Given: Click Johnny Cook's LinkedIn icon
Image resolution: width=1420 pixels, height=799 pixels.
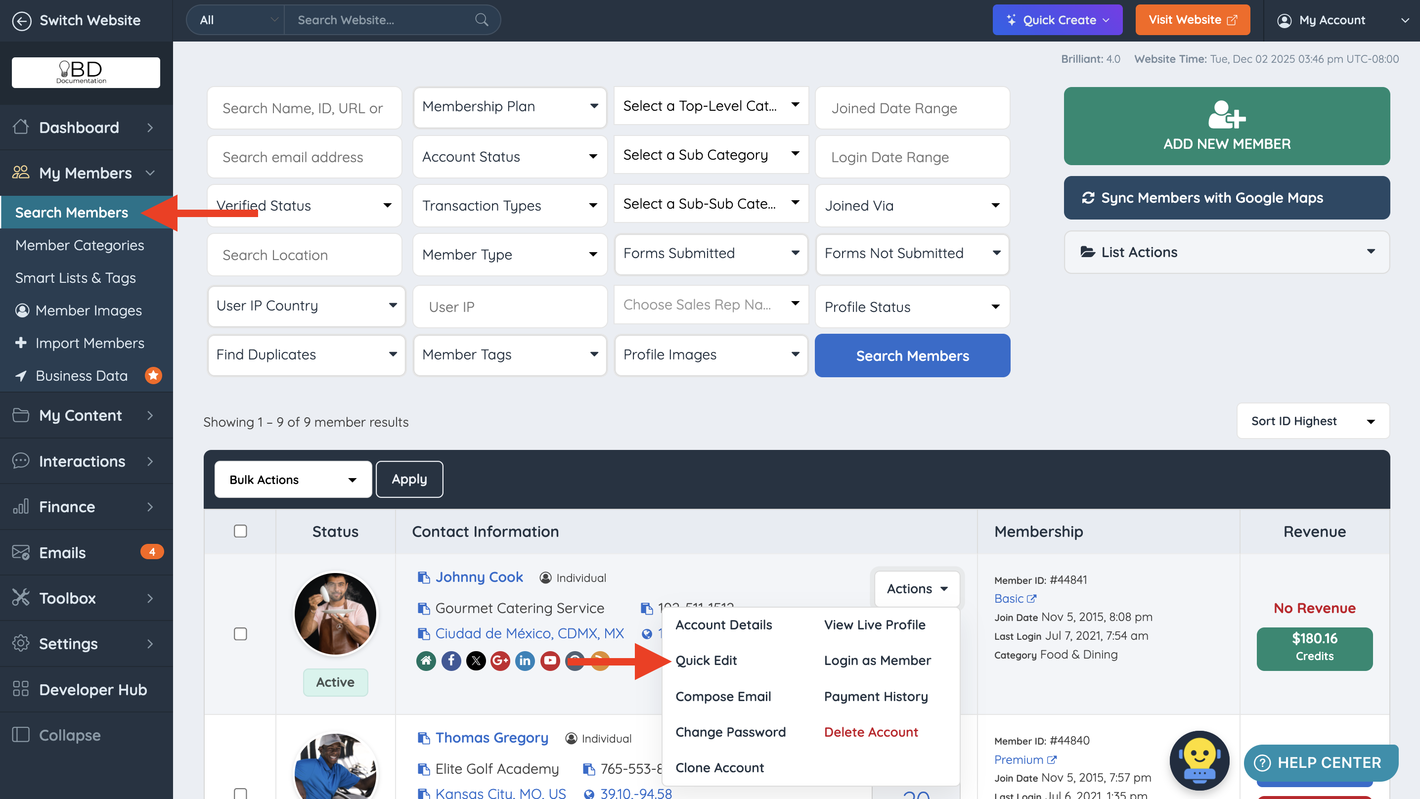Looking at the screenshot, I should (x=525, y=661).
